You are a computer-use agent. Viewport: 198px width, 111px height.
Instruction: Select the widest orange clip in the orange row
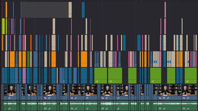coord(84,59)
